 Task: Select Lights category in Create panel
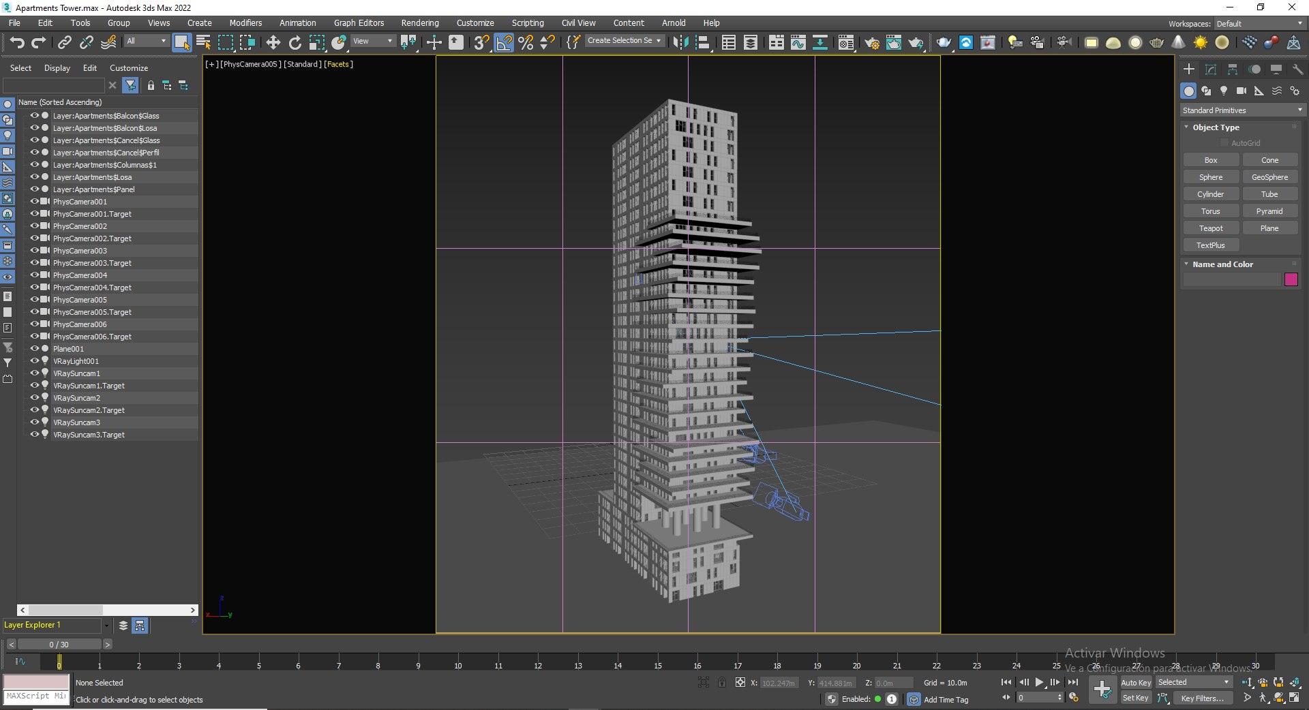click(x=1224, y=91)
